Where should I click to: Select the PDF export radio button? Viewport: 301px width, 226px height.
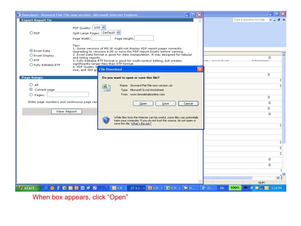(x=31, y=33)
